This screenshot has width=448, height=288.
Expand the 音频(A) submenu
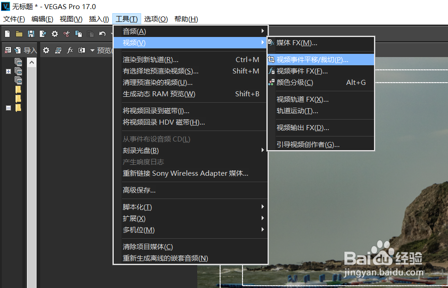pyautogui.click(x=190, y=31)
